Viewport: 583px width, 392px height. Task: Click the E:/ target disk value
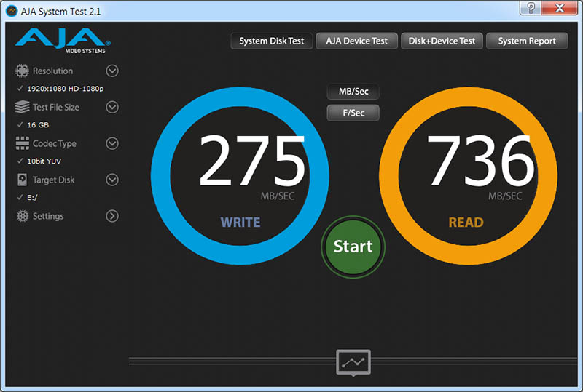32,198
